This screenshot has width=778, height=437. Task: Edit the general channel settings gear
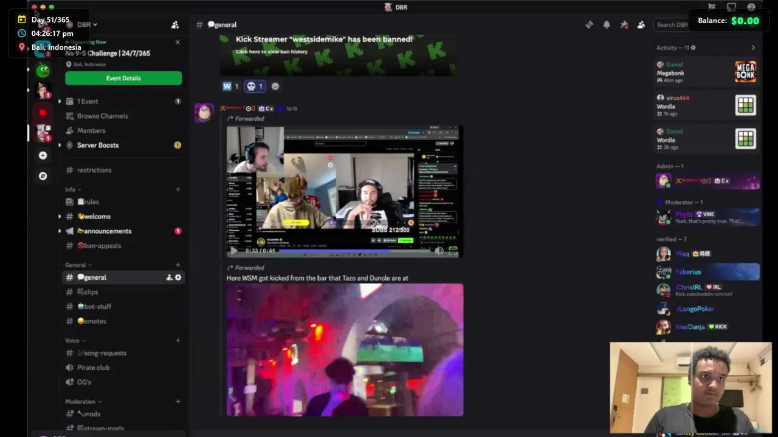pos(178,277)
